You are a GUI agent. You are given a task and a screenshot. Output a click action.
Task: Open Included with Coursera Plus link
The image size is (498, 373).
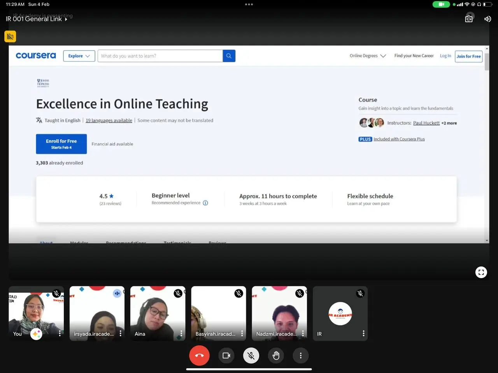point(399,139)
